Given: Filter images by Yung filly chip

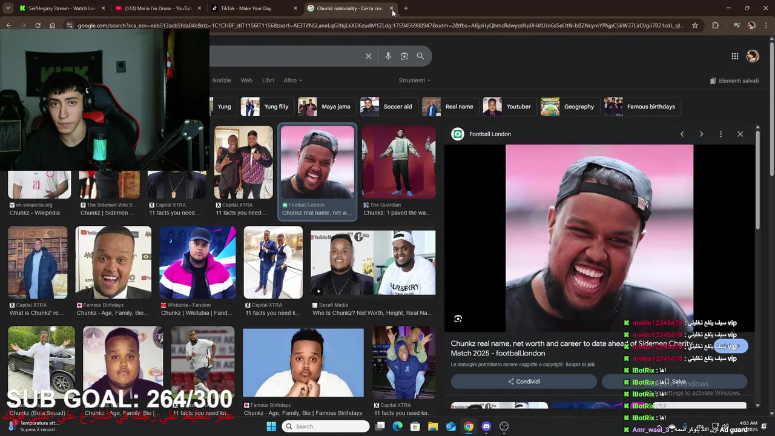Looking at the screenshot, I should click(266, 107).
